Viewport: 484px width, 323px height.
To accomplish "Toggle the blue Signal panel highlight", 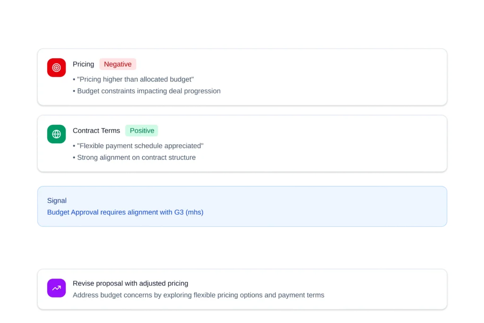I will click(x=242, y=206).
